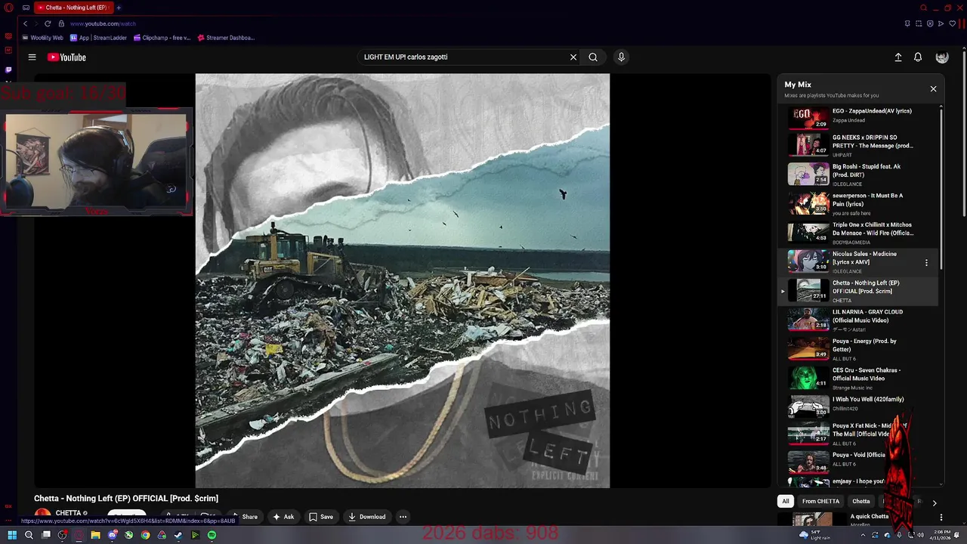The width and height of the screenshot is (967, 544).
Task: Open the Twitch icon in the Opera sidebar
Action: 8,70
